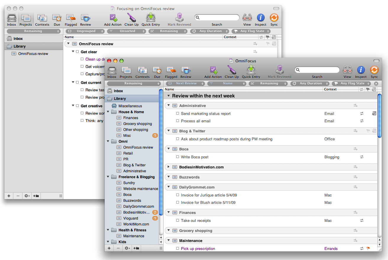Click Search field in back window
The height and width of the screenshot is (260, 388).
click(x=217, y=17)
